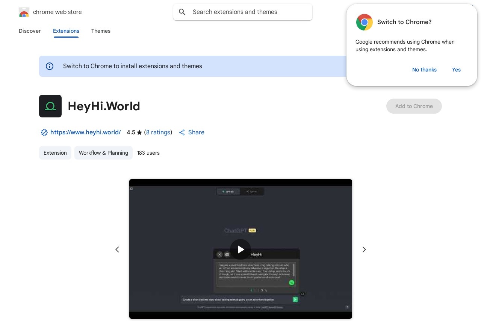This screenshot has width=481, height=321.
Task: Open the https://www.heyhi.world/ link
Action: [86, 132]
